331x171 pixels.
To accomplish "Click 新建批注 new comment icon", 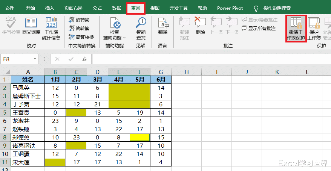I will pyautogui.click(x=184, y=23).
